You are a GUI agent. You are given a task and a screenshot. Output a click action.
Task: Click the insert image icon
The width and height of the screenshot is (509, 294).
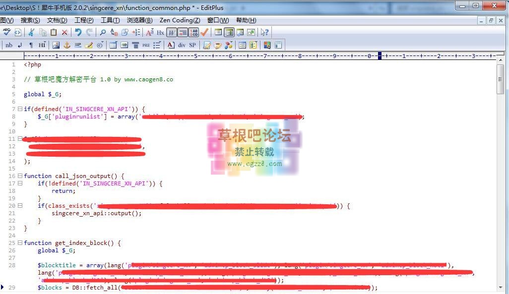coord(56,45)
